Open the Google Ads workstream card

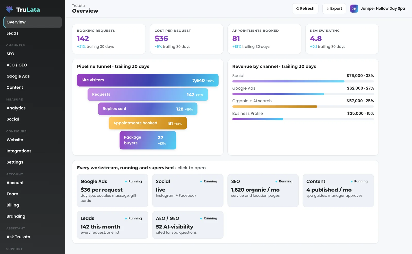(113, 191)
